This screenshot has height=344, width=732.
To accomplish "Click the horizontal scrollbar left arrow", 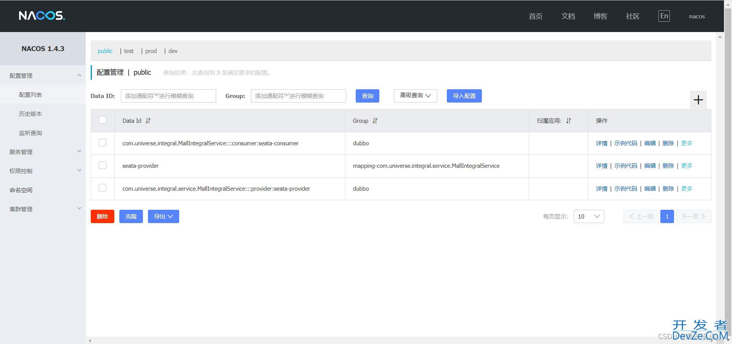I will (x=90, y=341).
